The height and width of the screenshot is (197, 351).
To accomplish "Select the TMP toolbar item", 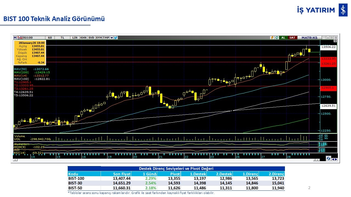I will 106,38.
